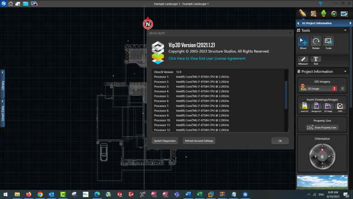Click the Orientation compass dial
Viewport: 353px width, 199px height.
322,156
